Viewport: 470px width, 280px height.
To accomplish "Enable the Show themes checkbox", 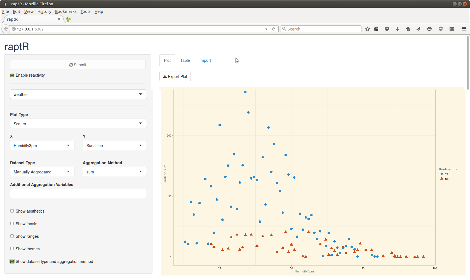I will tap(12, 249).
